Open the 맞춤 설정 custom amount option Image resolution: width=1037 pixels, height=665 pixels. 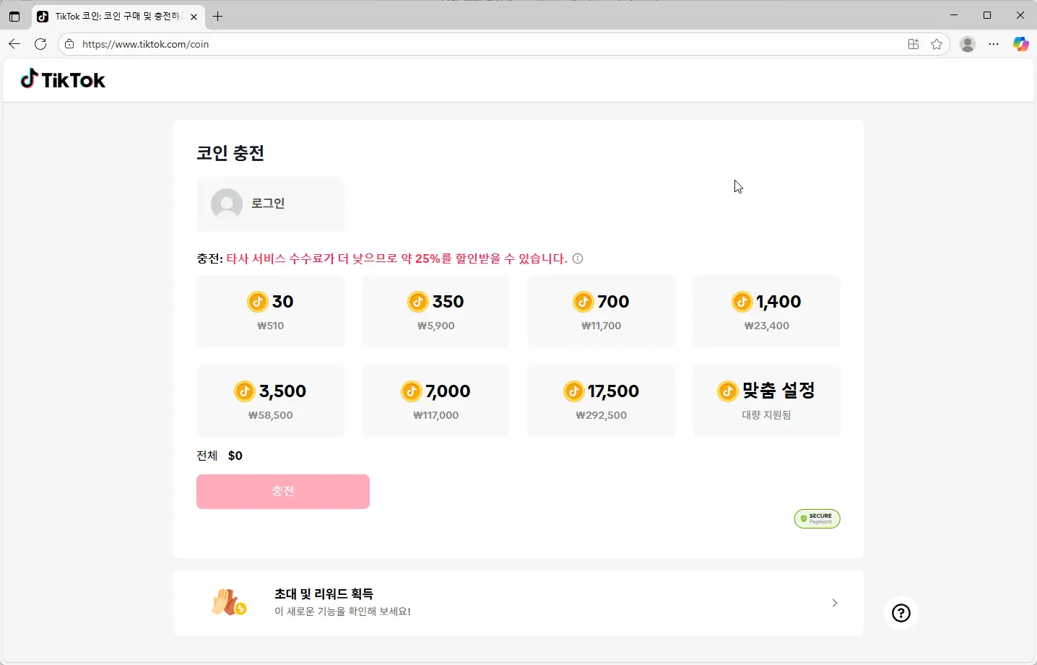tap(766, 401)
